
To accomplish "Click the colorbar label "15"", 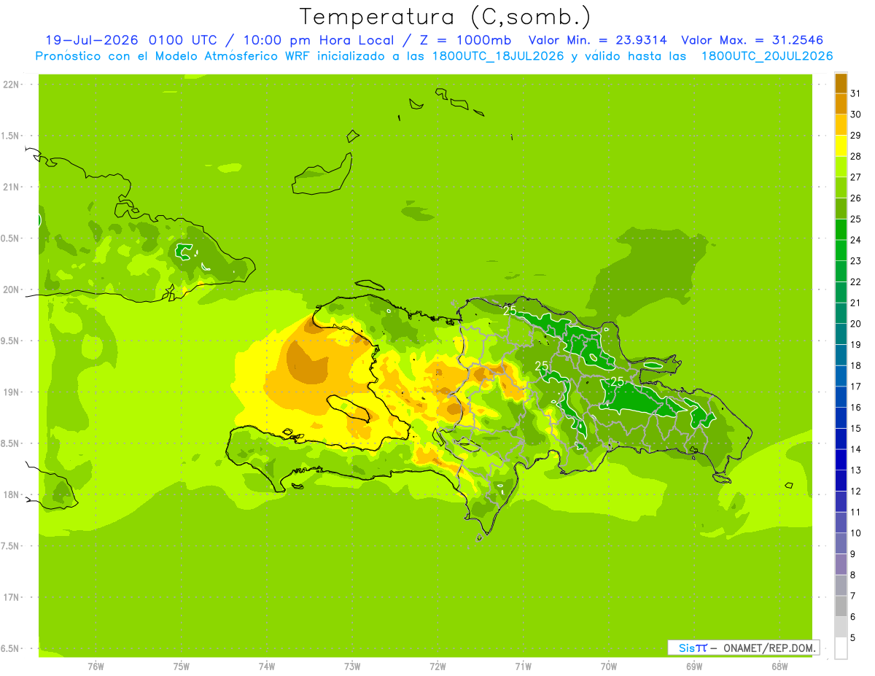I will (x=856, y=429).
